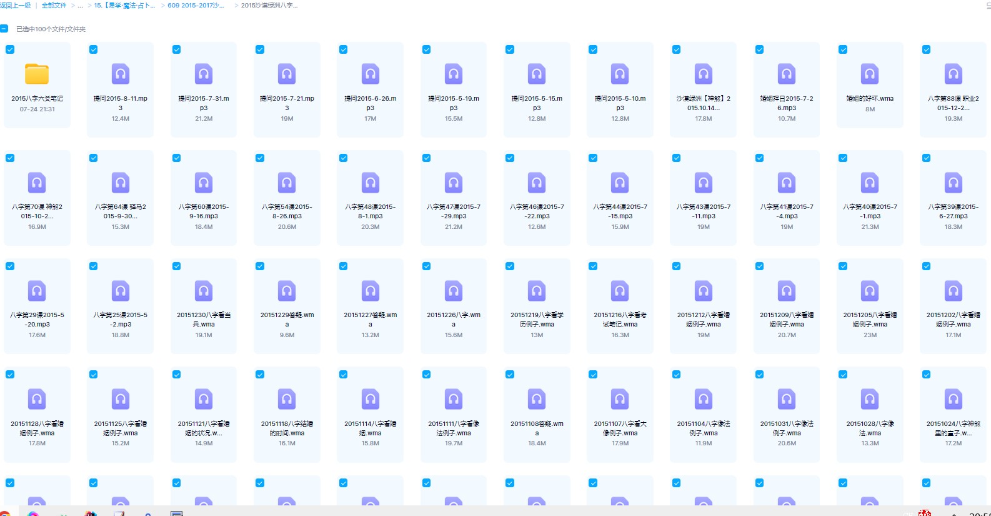Open 全部文件 breadcrumb link
This screenshot has width=991, height=516.
coord(54,5)
